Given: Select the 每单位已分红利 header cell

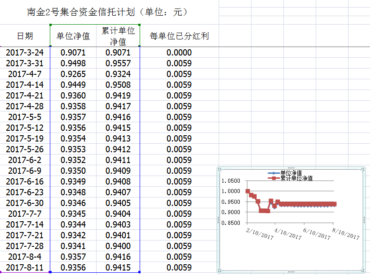Looking at the screenshot, I should (179, 36).
